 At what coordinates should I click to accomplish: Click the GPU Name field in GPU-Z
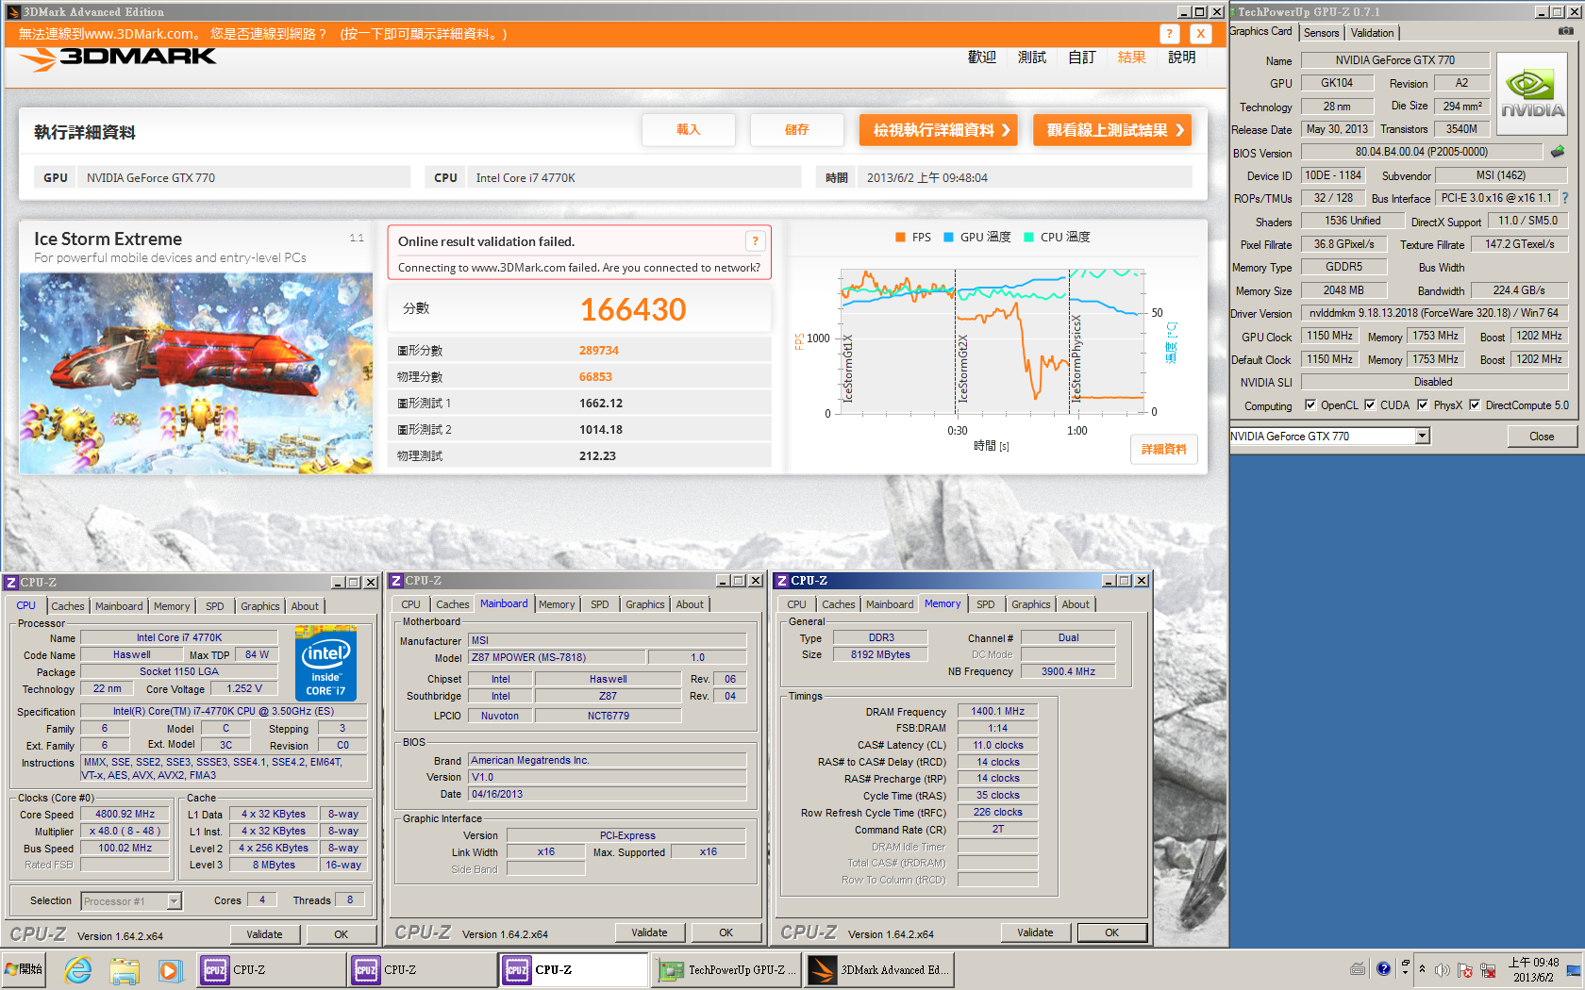(x=1395, y=60)
